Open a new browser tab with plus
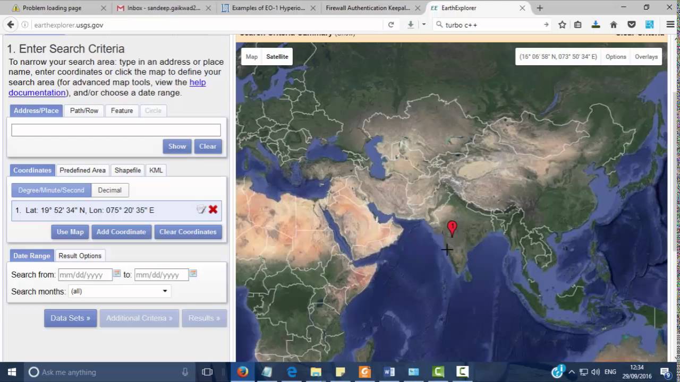680x382 pixels. (x=540, y=8)
